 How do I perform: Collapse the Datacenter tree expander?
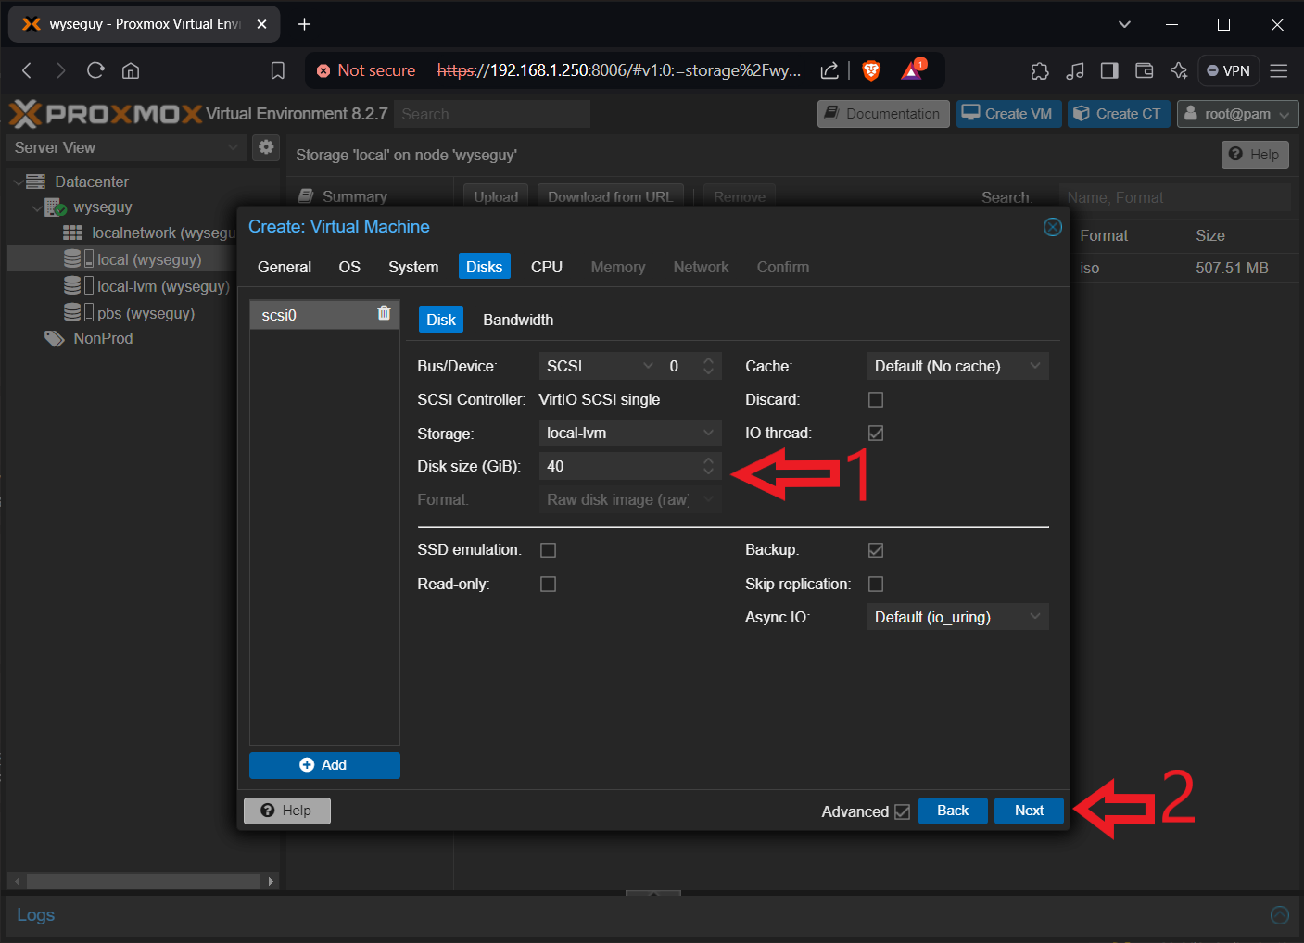coord(18,182)
